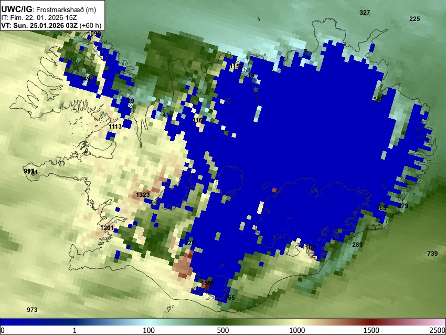Click the map value '1181'

pyautogui.click(x=309, y=247)
